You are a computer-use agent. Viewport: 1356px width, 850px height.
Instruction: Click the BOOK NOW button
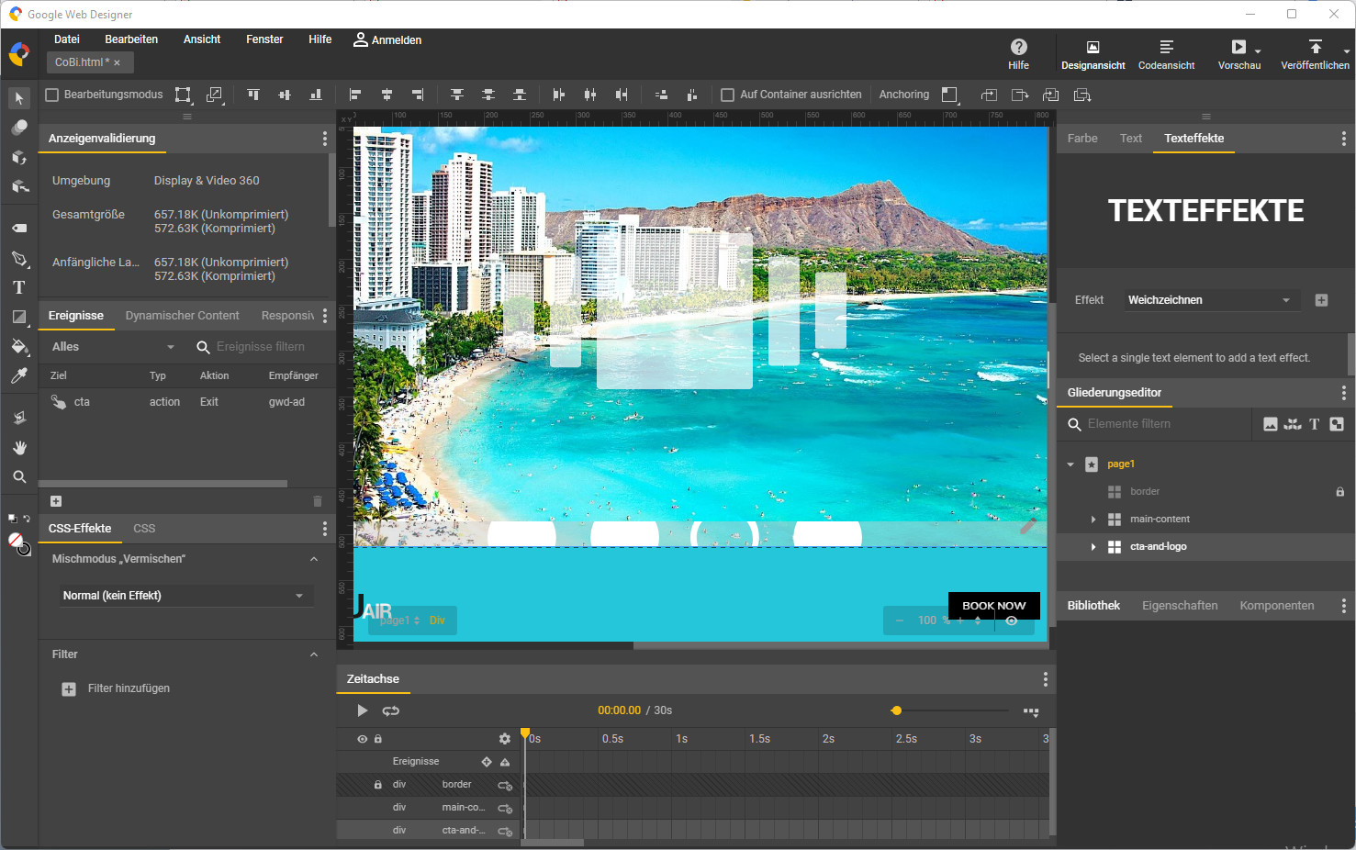click(993, 605)
